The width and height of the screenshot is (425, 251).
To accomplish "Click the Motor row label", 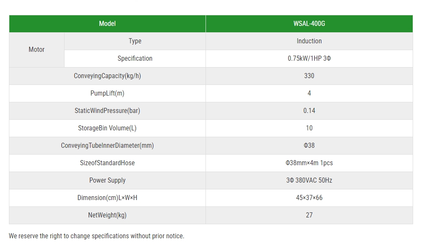I will [37, 50].
